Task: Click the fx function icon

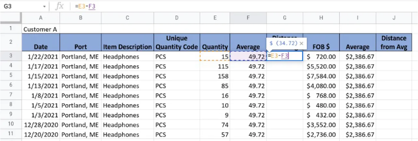Action: click(x=59, y=6)
